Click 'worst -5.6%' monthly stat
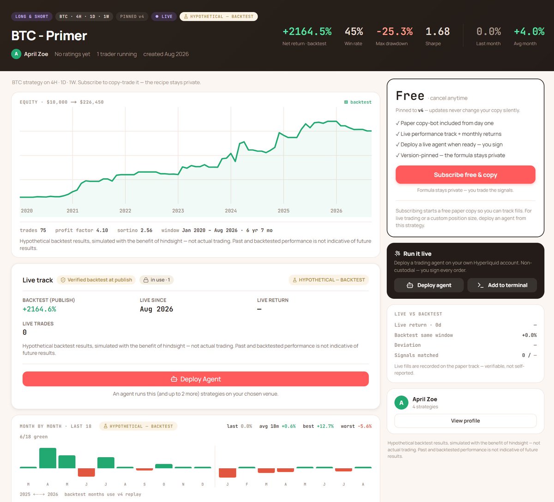The height and width of the screenshot is (502, 554). pos(356,426)
